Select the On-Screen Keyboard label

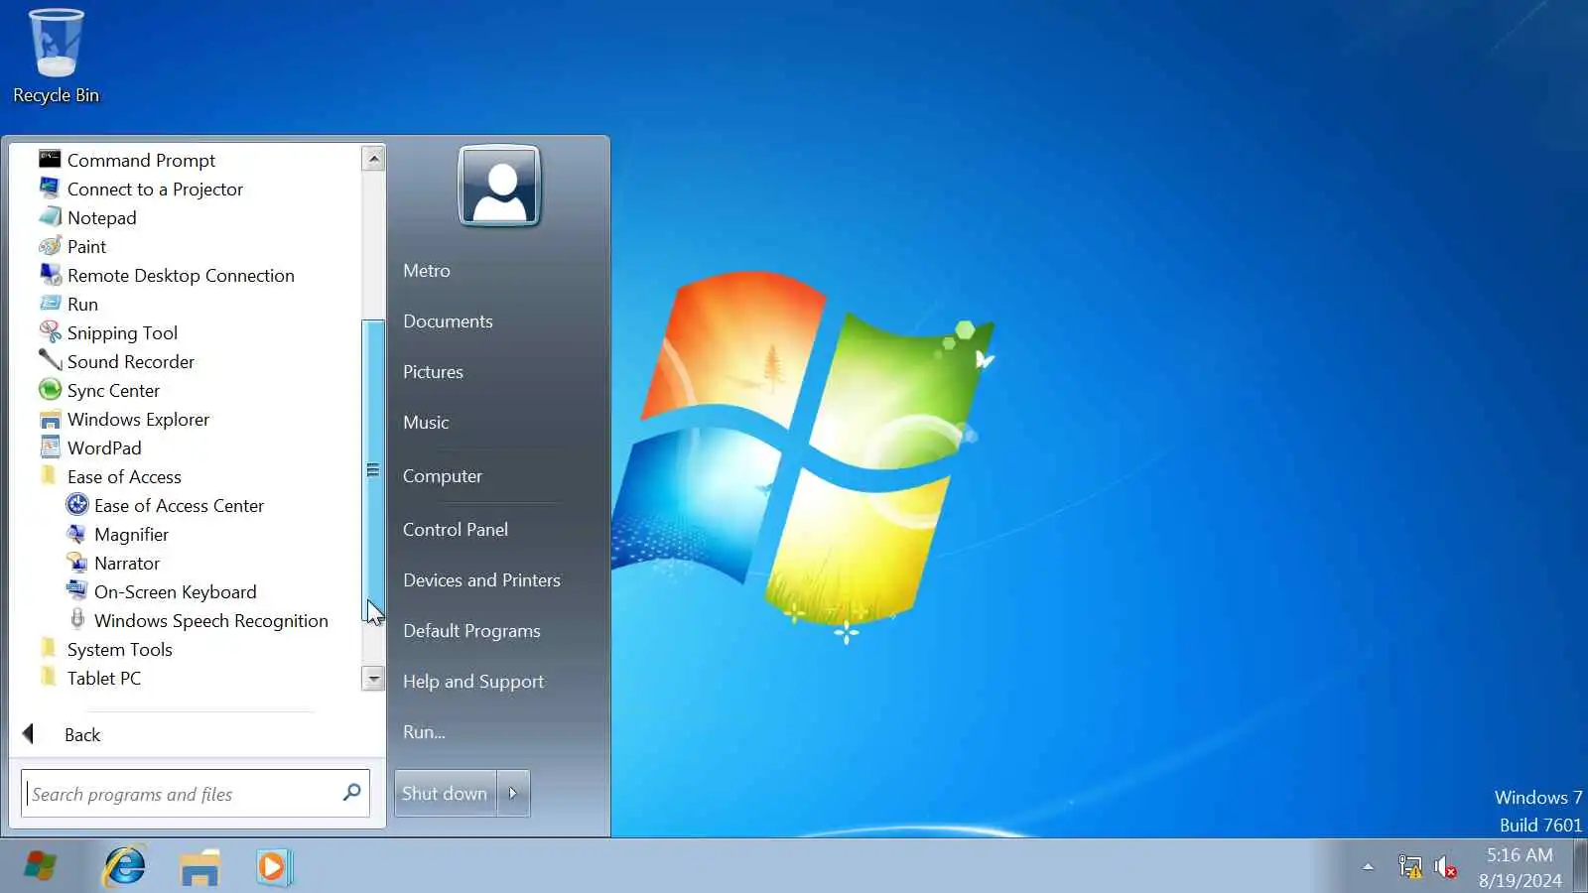pyautogui.click(x=175, y=591)
